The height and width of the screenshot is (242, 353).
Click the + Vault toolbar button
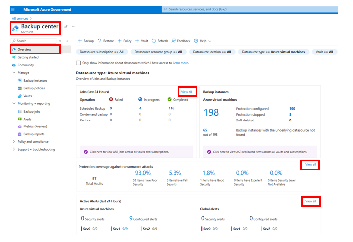142,41
